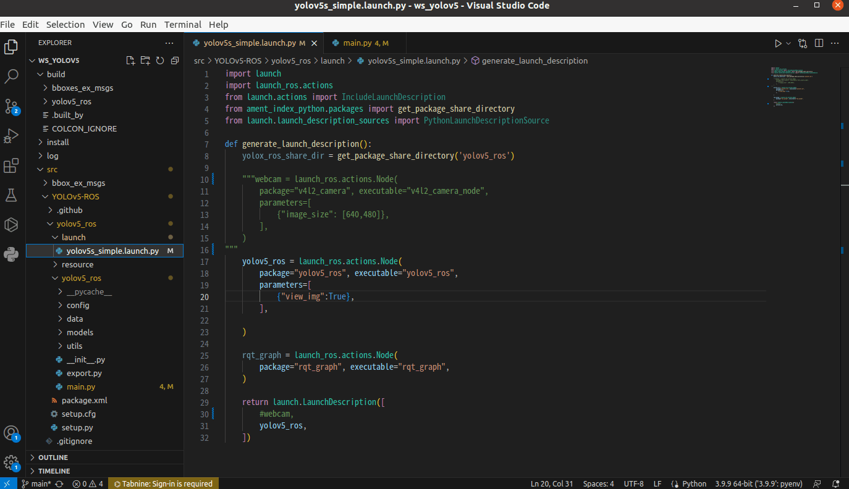Open errors and warnings in status bar
Image resolution: width=849 pixels, height=489 pixels.
click(x=88, y=483)
